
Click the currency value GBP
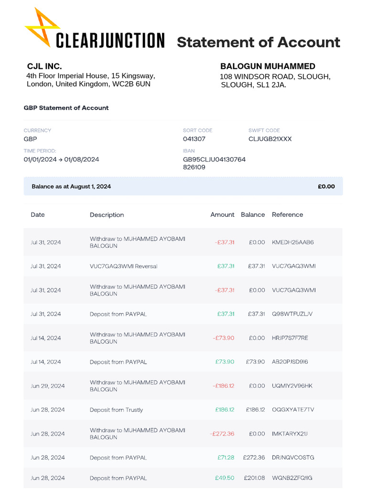point(30,139)
